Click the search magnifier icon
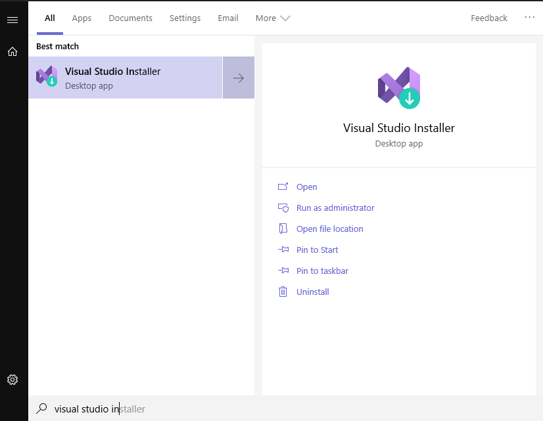The width and height of the screenshot is (543, 421). pos(42,409)
